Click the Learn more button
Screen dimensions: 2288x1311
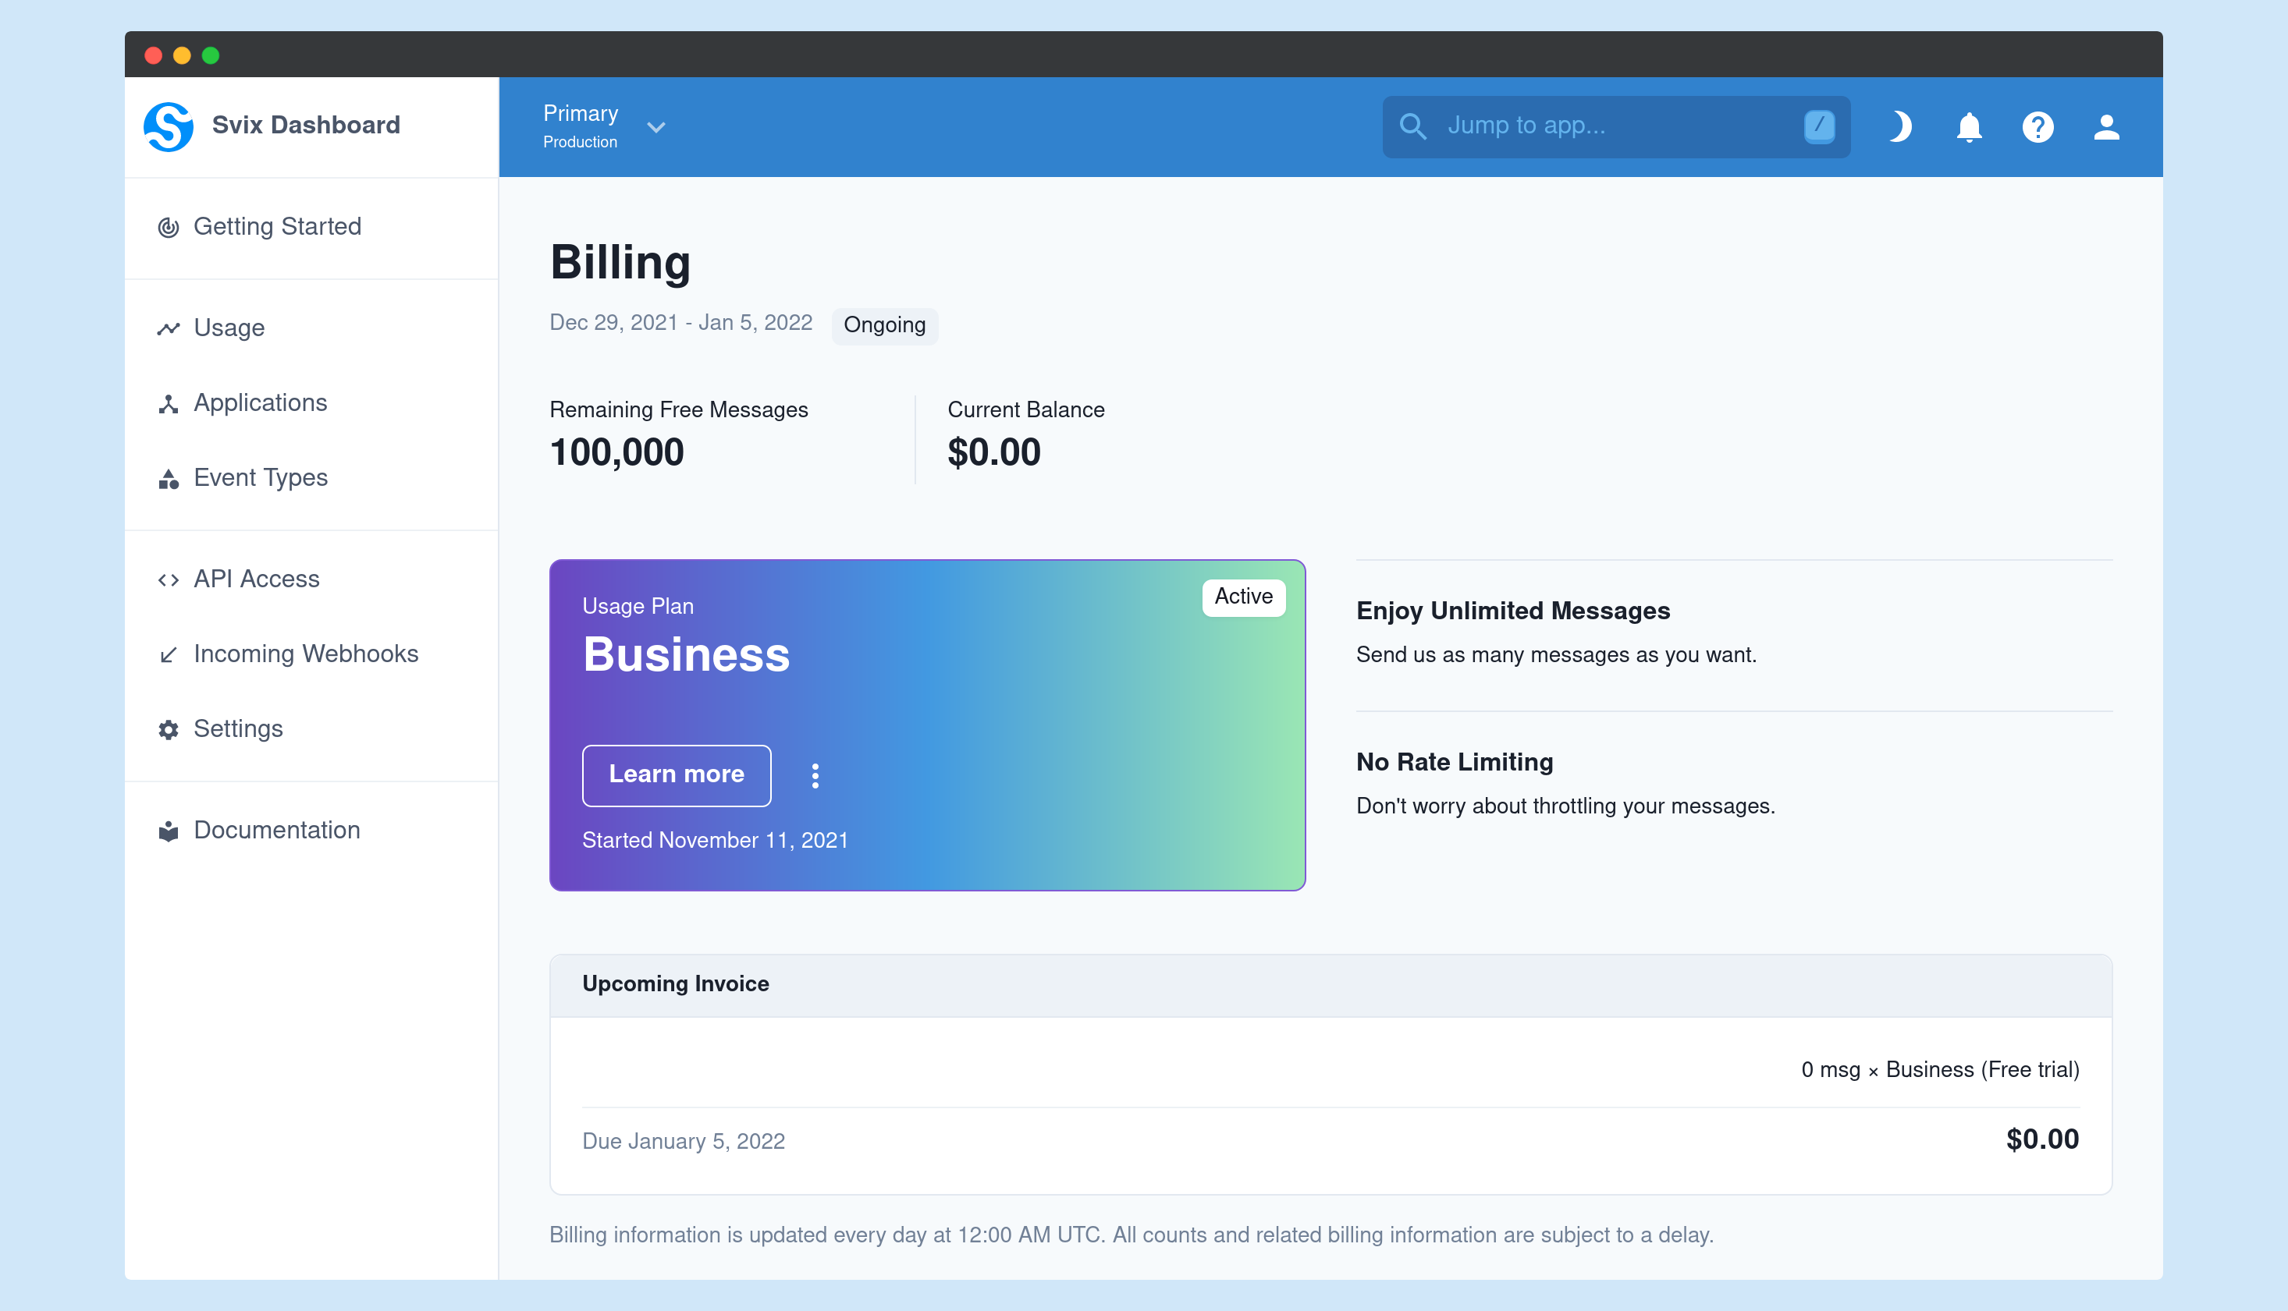677,774
